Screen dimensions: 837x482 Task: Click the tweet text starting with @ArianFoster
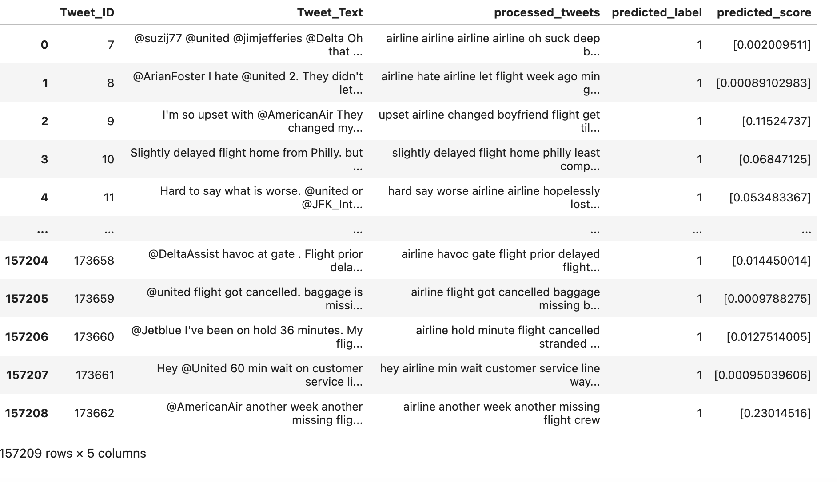point(247,83)
